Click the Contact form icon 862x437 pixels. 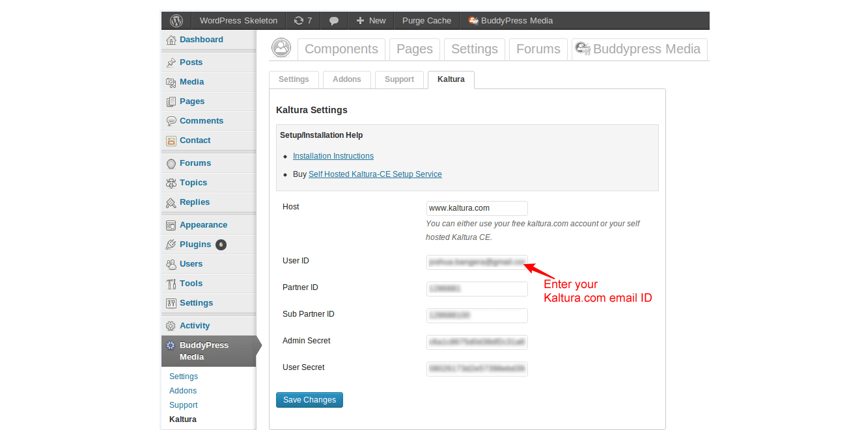[171, 141]
